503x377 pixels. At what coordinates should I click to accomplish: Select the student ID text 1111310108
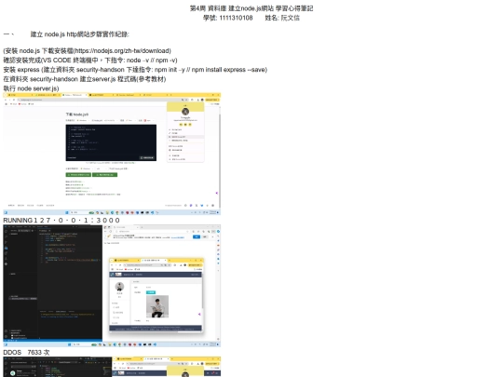click(236, 18)
